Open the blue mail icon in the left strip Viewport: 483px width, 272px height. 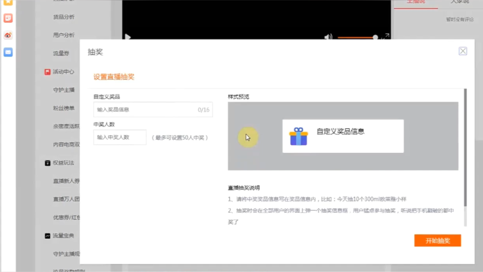(x=8, y=52)
